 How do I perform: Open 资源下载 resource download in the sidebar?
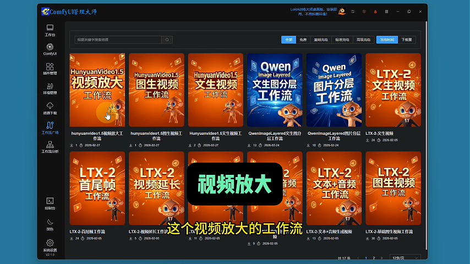[x=50, y=108]
